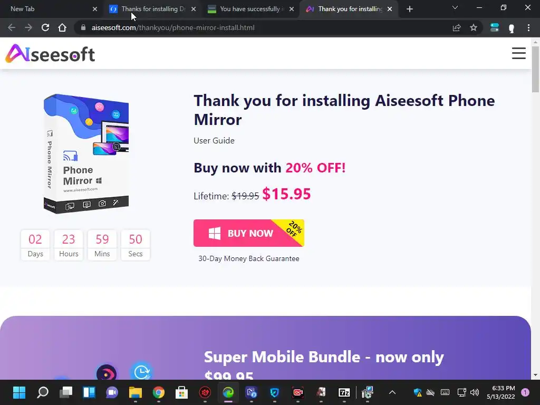Show hidden system tray icons

click(x=392, y=392)
